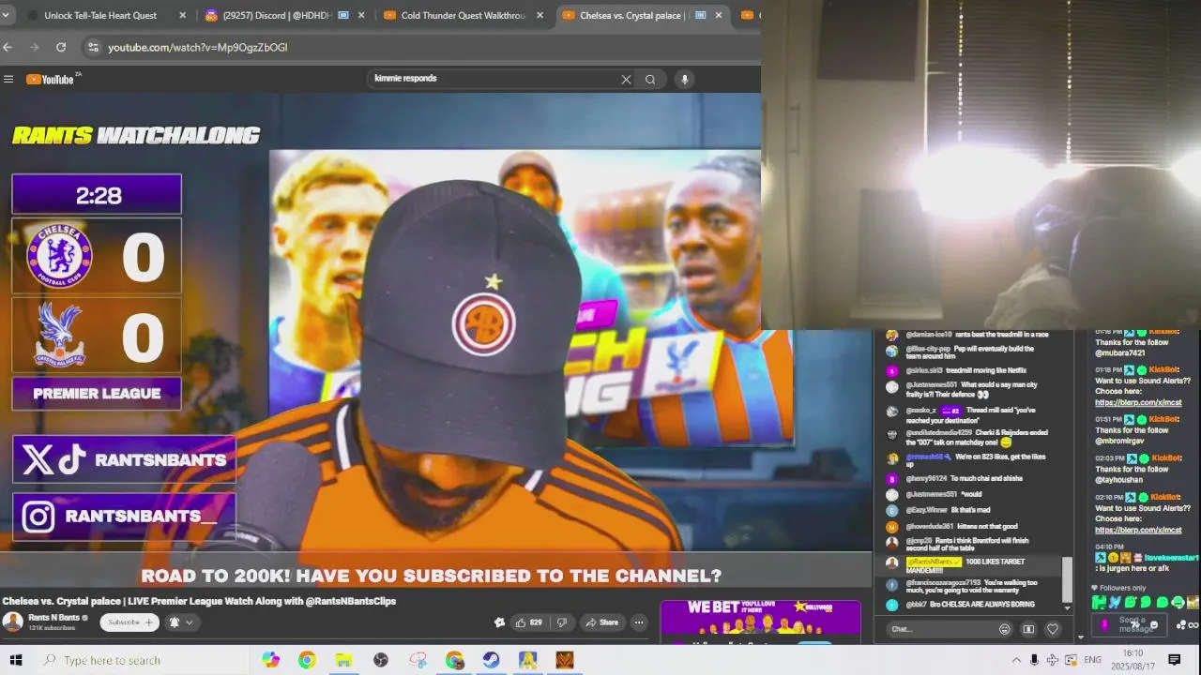Open the Copilot icon on the taskbar
The height and width of the screenshot is (675, 1201).
[x=271, y=660]
